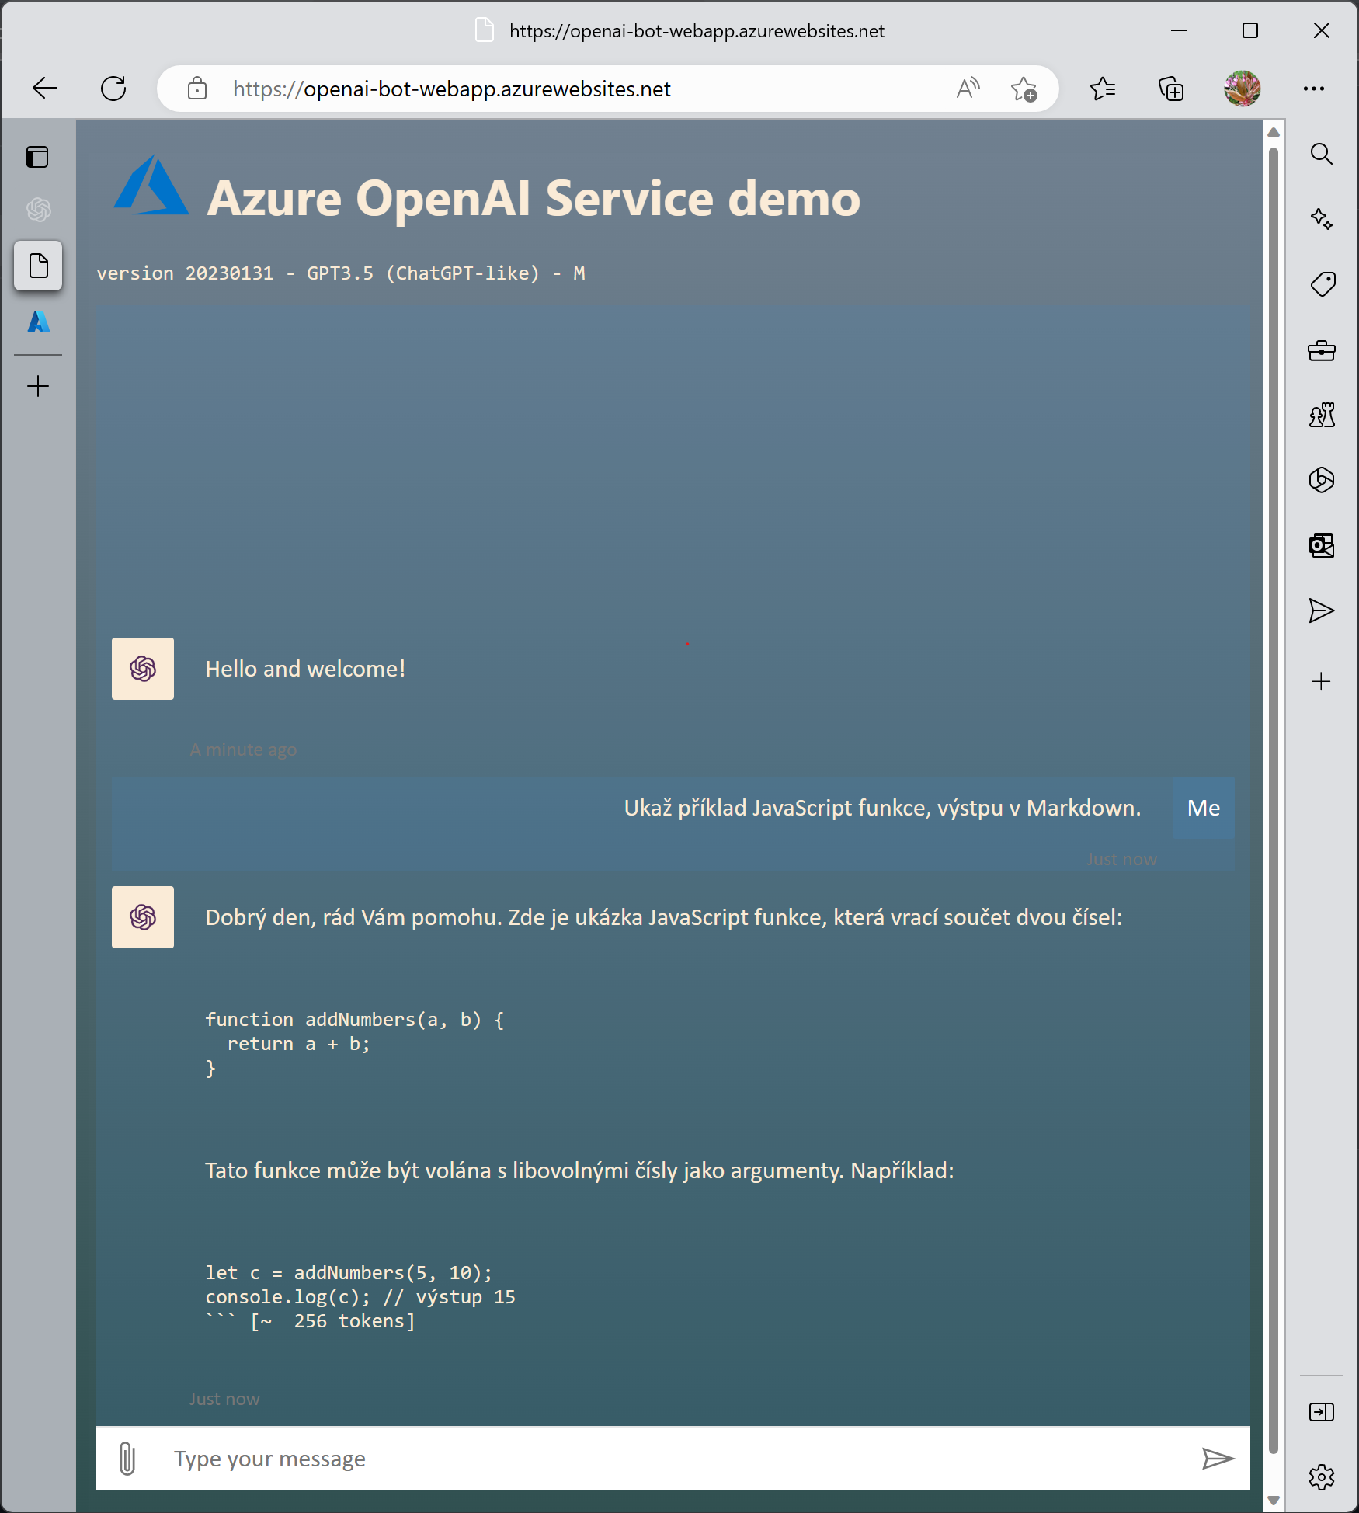
Task: Open the user profile avatar
Action: click(x=1243, y=89)
